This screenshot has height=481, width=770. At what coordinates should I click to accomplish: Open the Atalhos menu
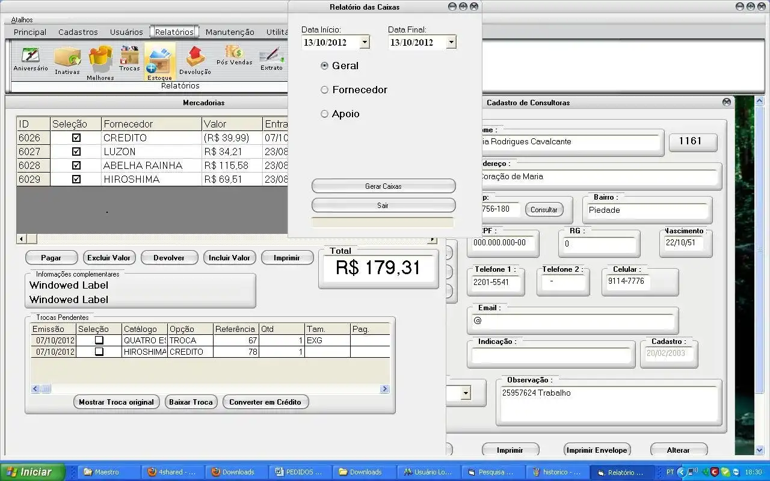click(x=22, y=20)
